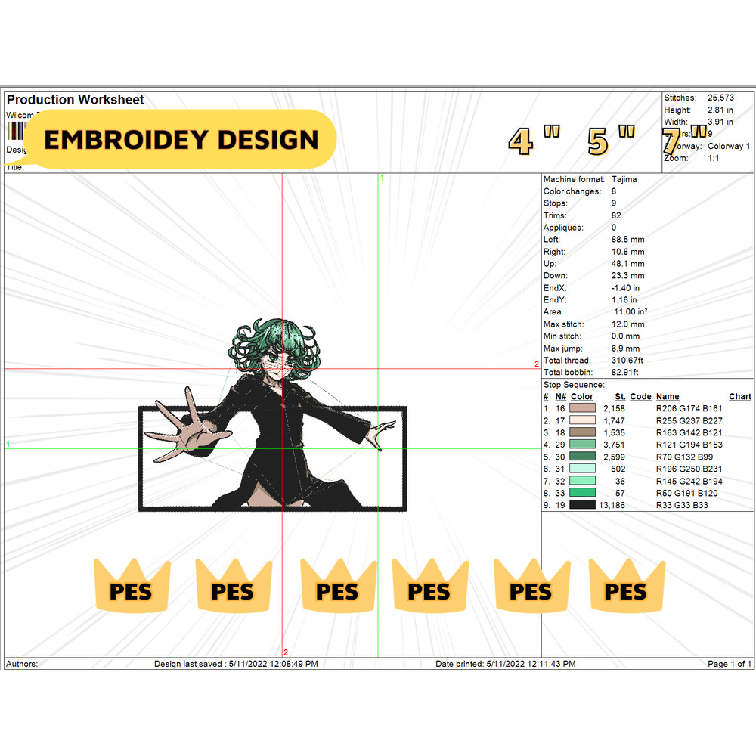The height and width of the screenshot is (756, 756).
Task: Select the green color swatch for stop 4
Action: point(582,445)
